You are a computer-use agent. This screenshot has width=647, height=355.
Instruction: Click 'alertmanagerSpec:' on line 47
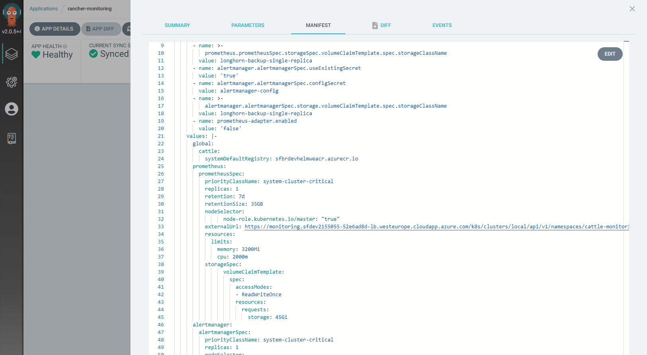(x=225, y=332)
